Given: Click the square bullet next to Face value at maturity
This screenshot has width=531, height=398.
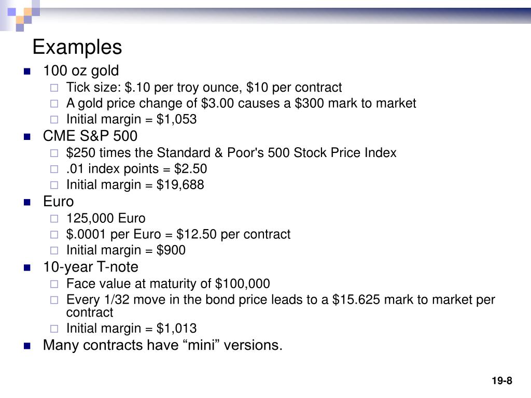Looking at the screenshot, I should pos(54,284).
